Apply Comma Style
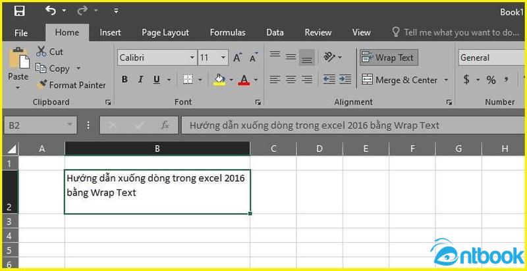 [506, 80]
